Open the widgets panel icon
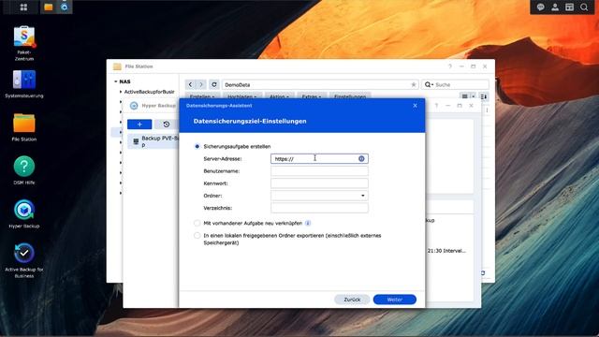The image size is (599, 337). tap(569, 7)
